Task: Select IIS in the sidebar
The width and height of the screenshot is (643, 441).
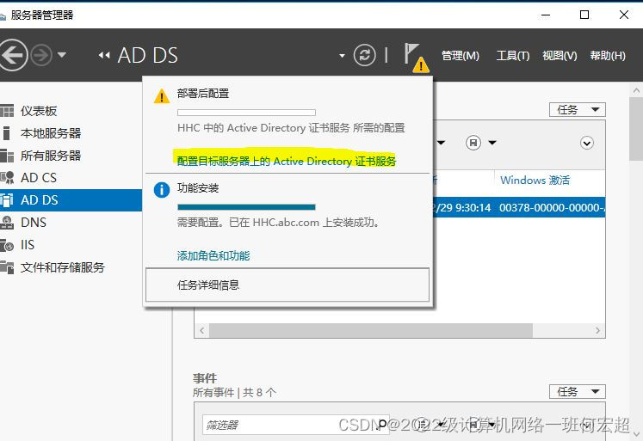Action: pos(71,244)
